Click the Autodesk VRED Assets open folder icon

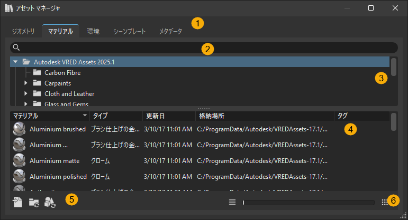[26, 62]
